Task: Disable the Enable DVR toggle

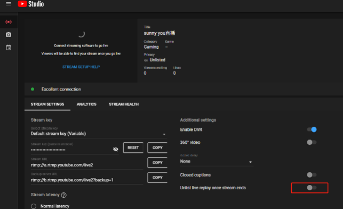Action: point(312,129)
